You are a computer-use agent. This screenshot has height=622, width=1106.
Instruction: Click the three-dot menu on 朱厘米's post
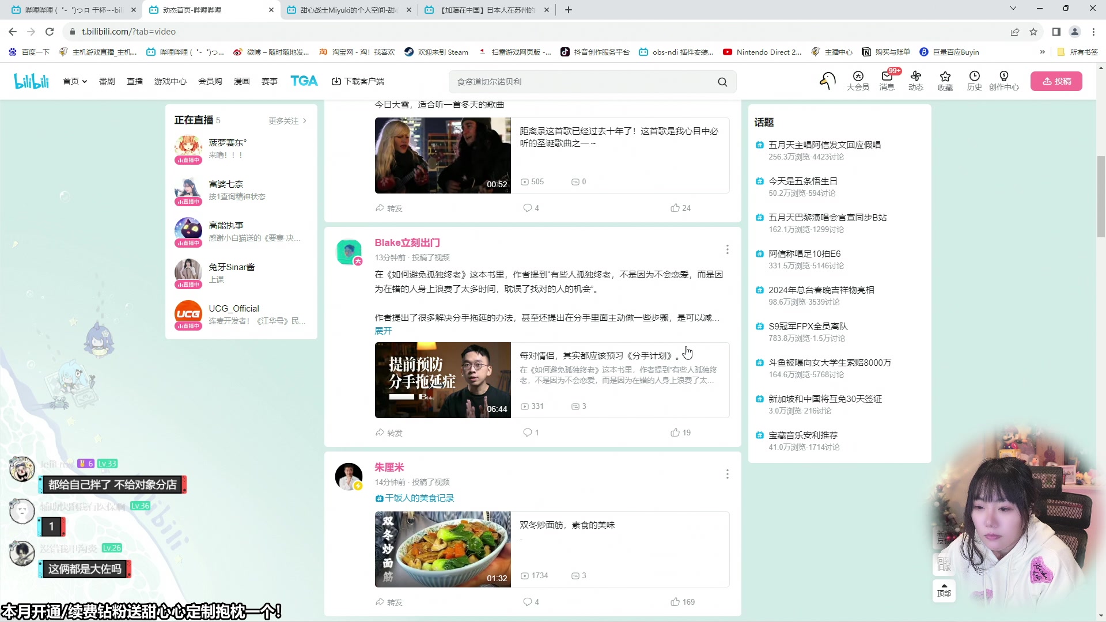click(x=727, y=474)
